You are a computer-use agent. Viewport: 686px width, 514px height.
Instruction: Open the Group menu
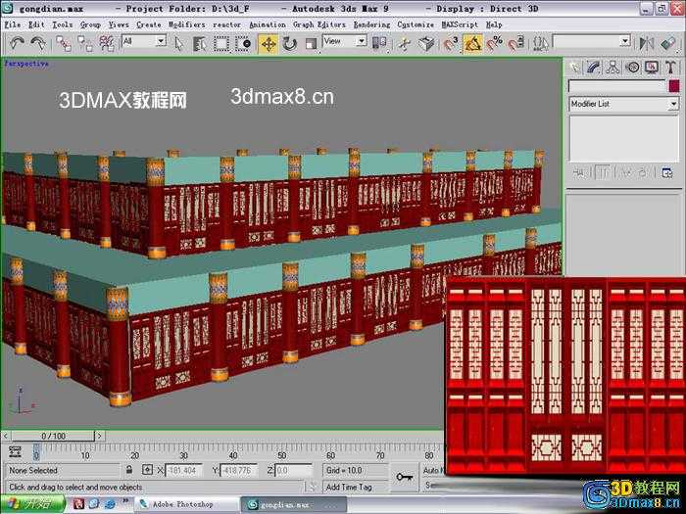click(x=90, y=24)
